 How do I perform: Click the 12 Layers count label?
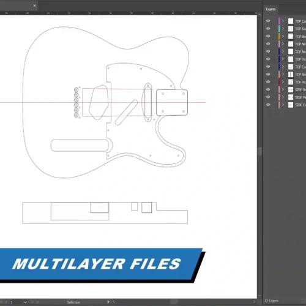tap(271, 300)
